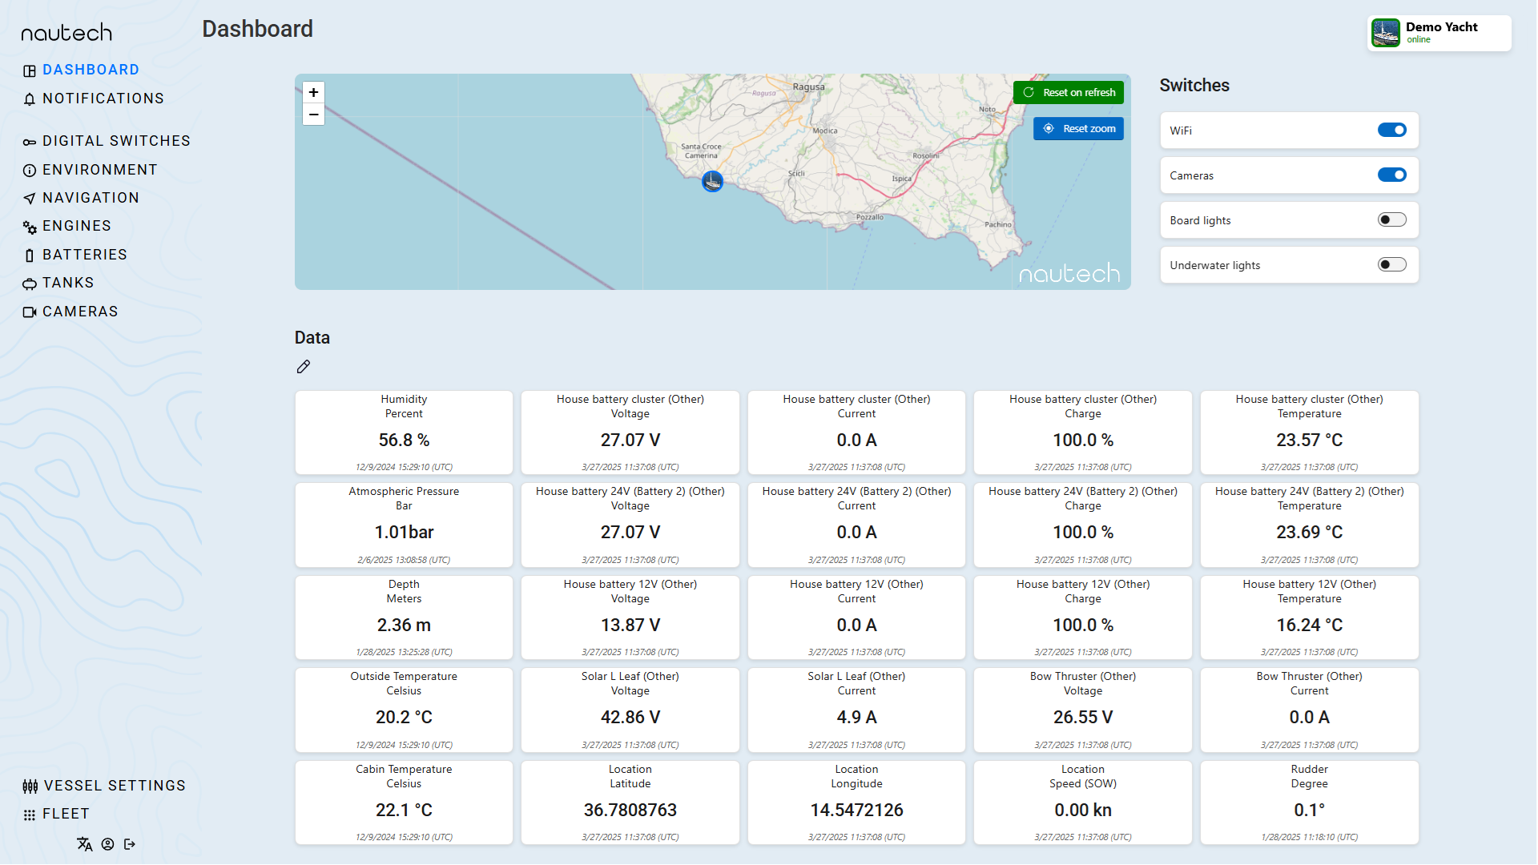Image resolution: width=1538 pixels, height=865 pixels.
Task: Enable the Board lights switch
Action: coord(1391,220)
